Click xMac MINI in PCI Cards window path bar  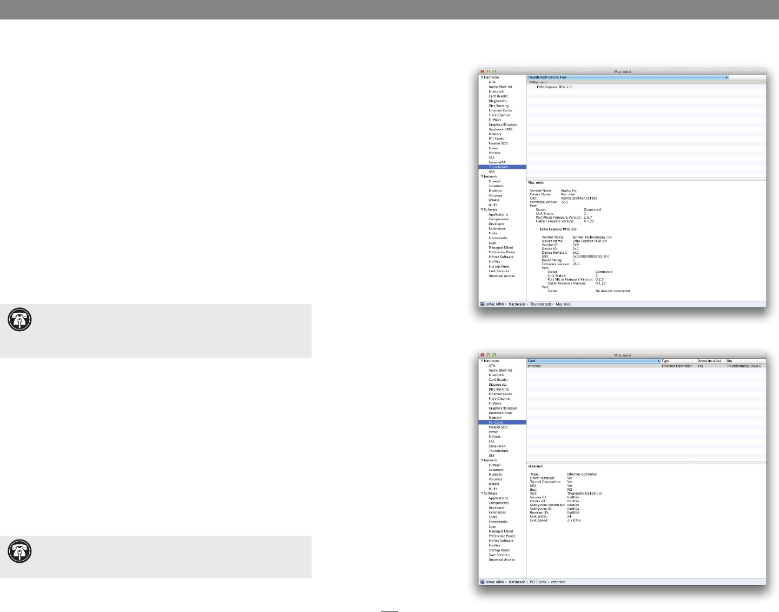[495, 582]
